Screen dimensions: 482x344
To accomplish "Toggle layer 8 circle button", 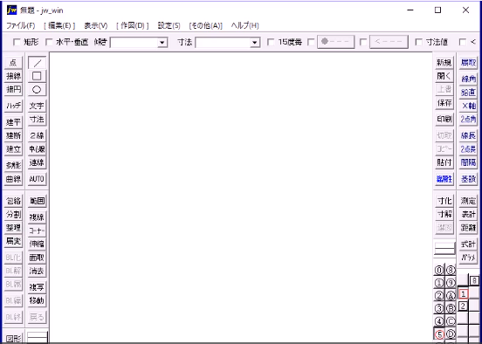I will click(x=450, y=270).
